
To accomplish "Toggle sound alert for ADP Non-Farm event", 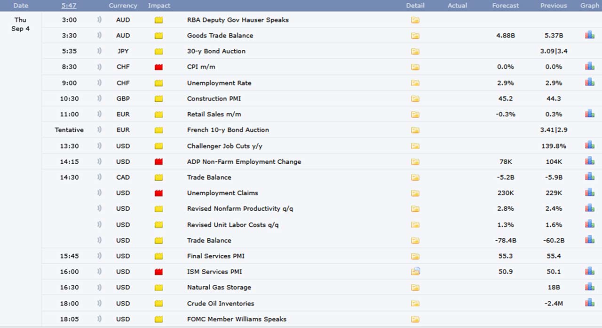I will click(x=99, y=161).
